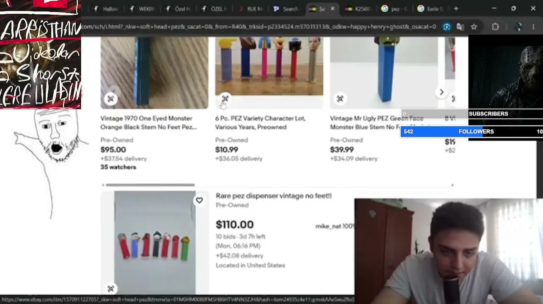Open a new browser tab
Image resolution: width=543 pixels, height=304 pixels.
[456, 8]
